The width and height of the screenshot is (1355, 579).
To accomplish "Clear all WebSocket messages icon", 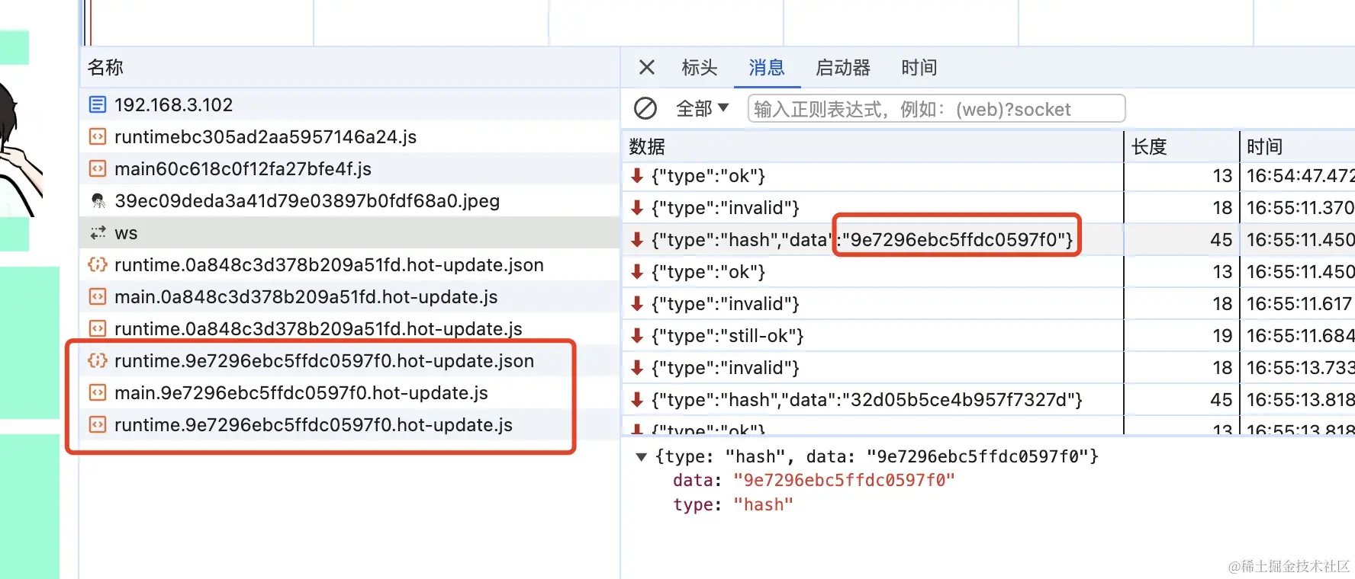I will 645,108.
